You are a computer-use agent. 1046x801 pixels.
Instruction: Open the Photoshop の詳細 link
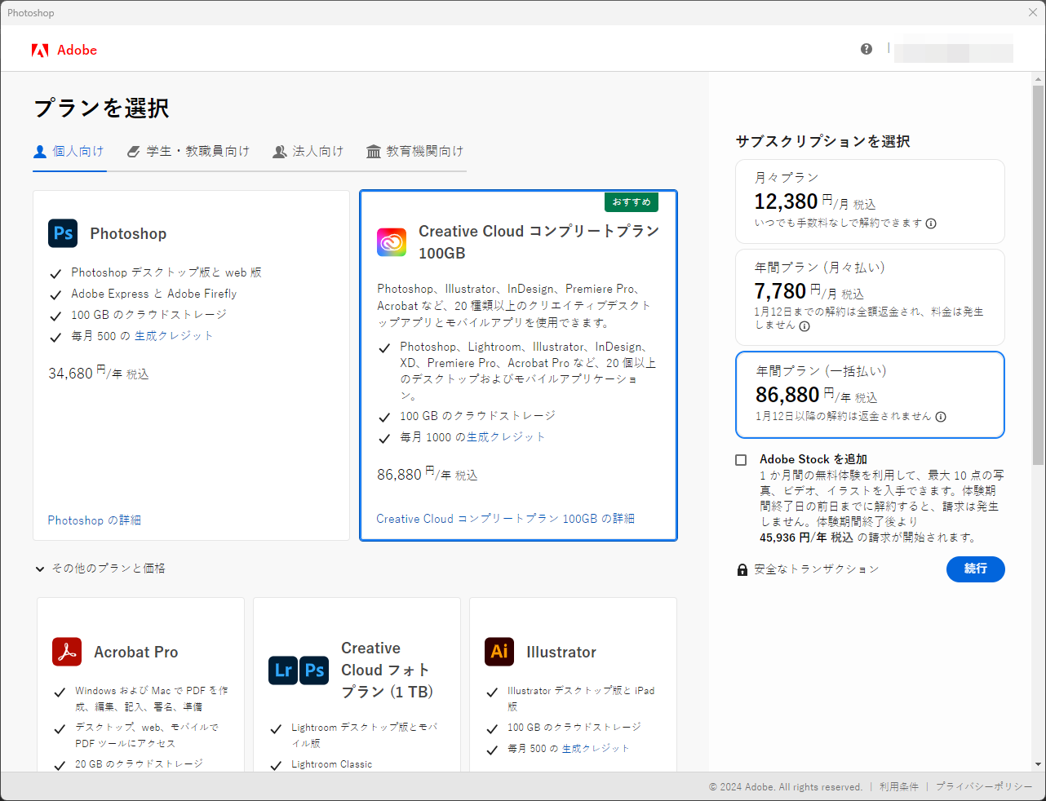tap(95, 520)
